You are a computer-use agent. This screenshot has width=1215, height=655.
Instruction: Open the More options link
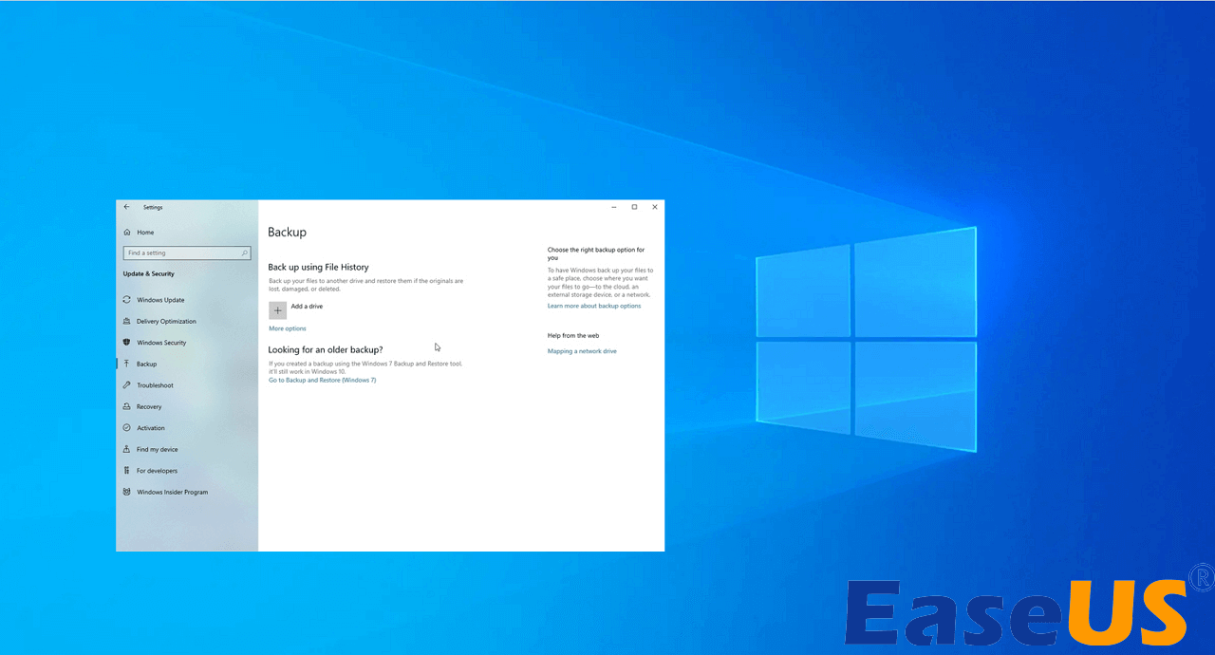[x=288, y=328]
